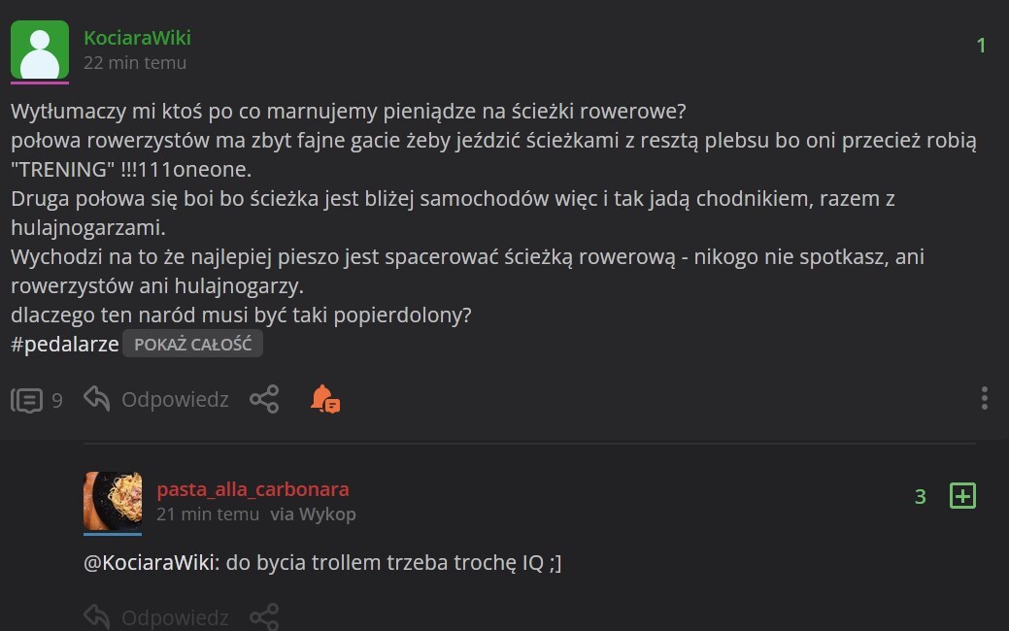Screen dimensions: 1009x631
Task: Click the "via Wykop" label
Action: tap(313, 515)
